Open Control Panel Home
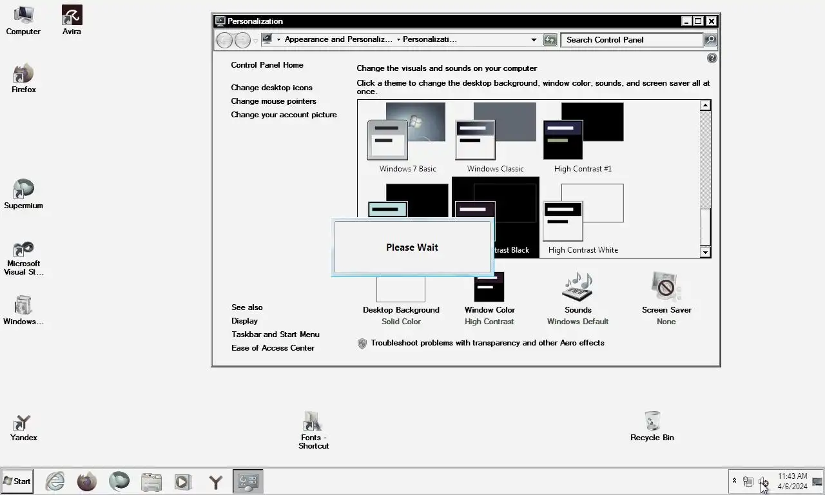 (x=267, y=65)
